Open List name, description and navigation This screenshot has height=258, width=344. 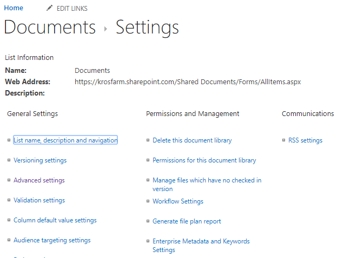[65, 140]
